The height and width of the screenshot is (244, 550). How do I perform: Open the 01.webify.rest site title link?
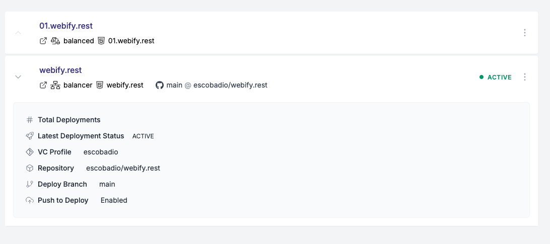click(66, 26)
